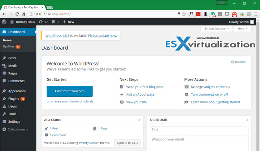260x151 pixels.
Task: Open comments bubble in admin bar
Action: point(55,22)
